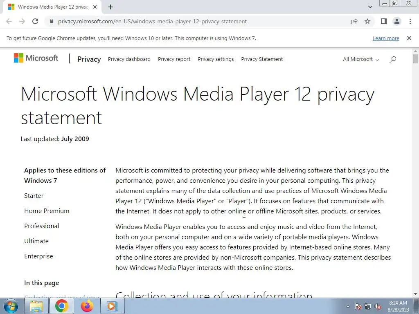Viewport: 419px width, 314px height.
Task: Expand the All Microsoft dropdown
Action: pos(361,59)
